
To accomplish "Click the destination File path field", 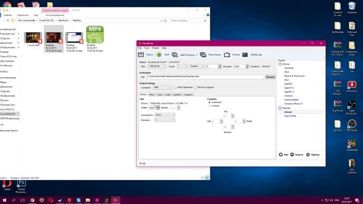I will tap(205, 76).
